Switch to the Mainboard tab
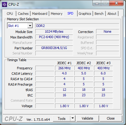126x125 pixels. (x=40, y=14)
